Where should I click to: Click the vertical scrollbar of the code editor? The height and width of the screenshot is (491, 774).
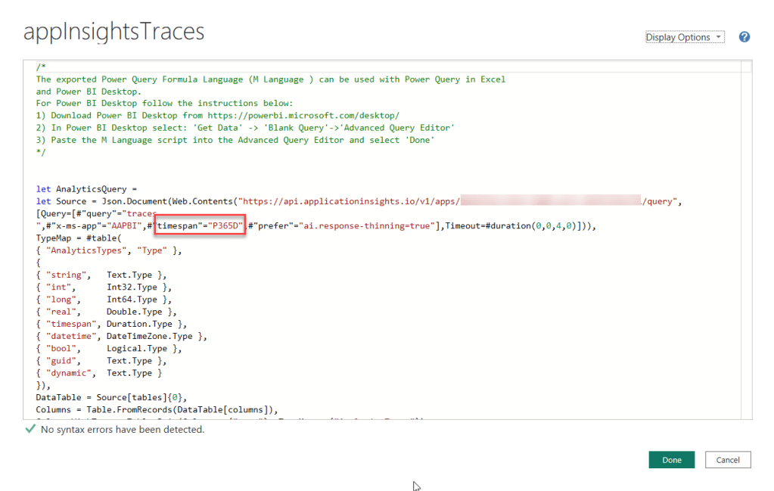click(746, 227)
